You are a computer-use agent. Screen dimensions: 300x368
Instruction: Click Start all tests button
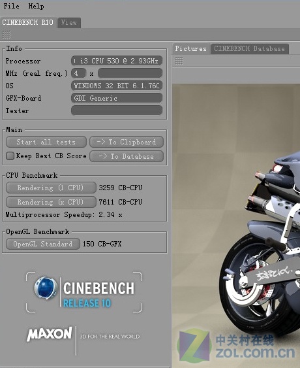coord(46,142)
